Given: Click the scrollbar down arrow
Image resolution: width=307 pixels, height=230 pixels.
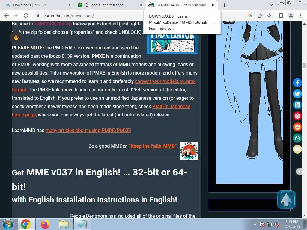Looking at the screenshot, I should click(304, 216).
